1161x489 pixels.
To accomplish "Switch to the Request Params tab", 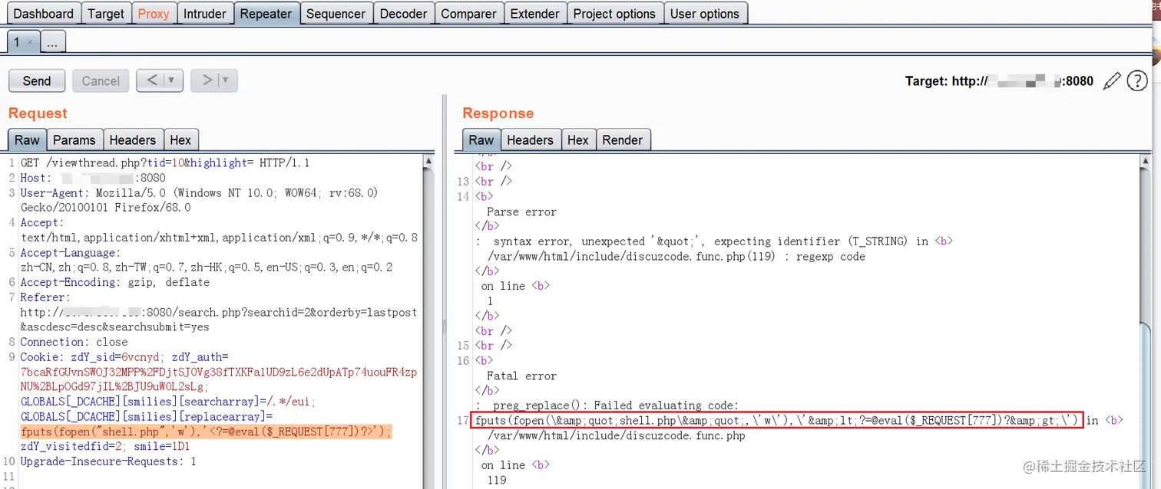I will [74, 139].
